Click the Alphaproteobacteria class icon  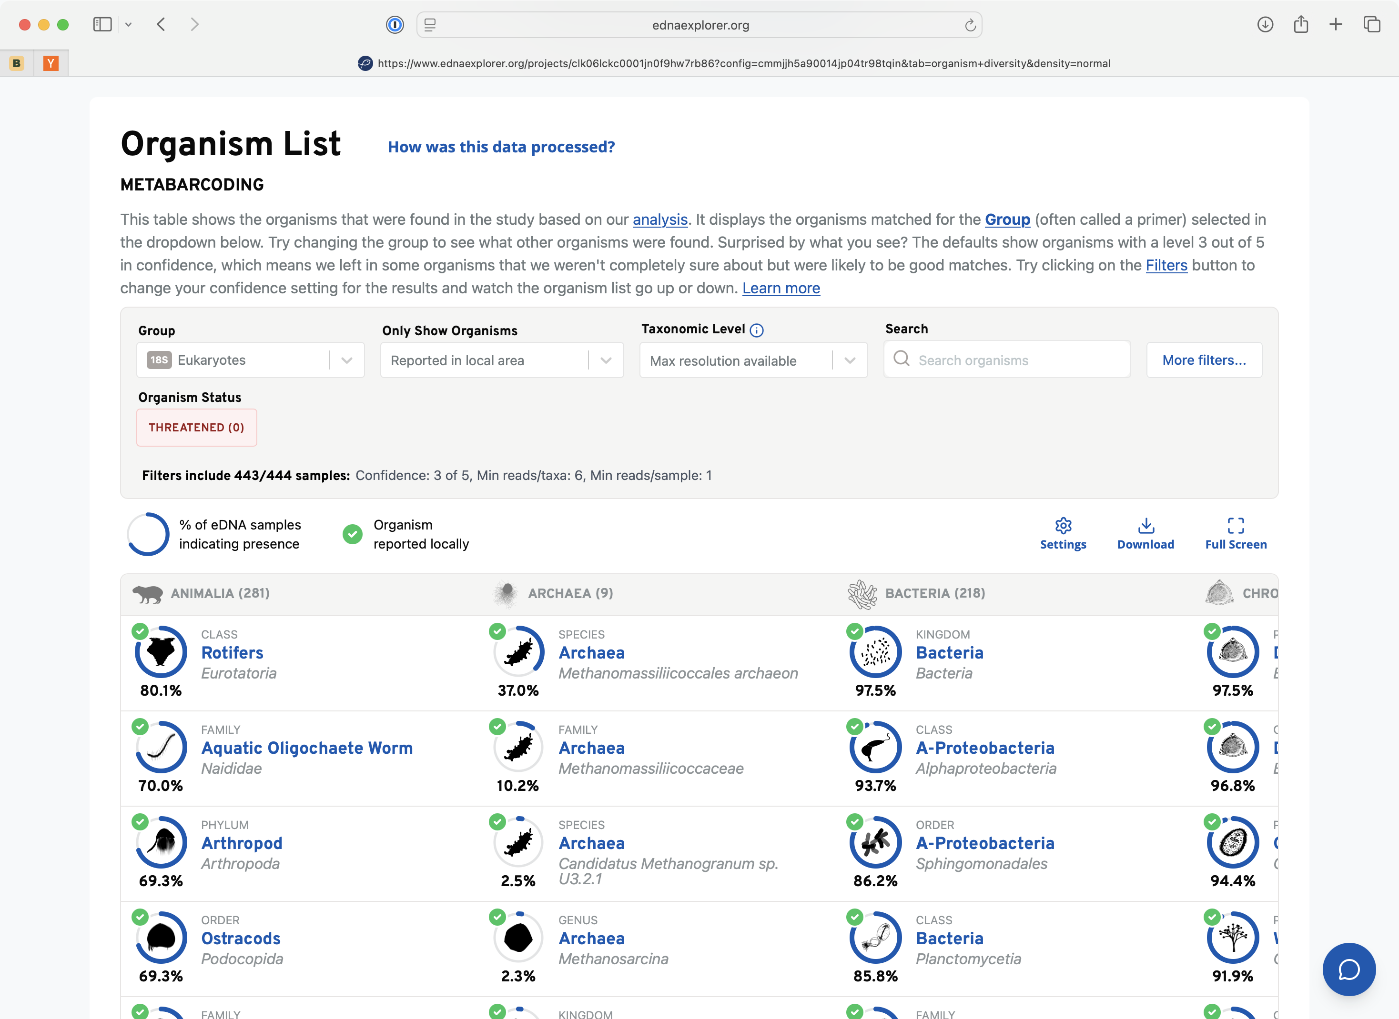(876, 747)
